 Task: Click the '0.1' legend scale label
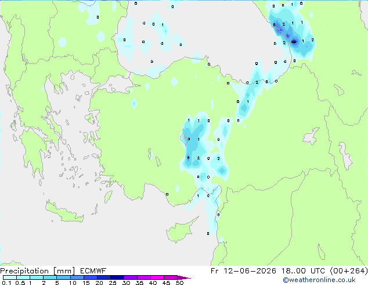6,283
